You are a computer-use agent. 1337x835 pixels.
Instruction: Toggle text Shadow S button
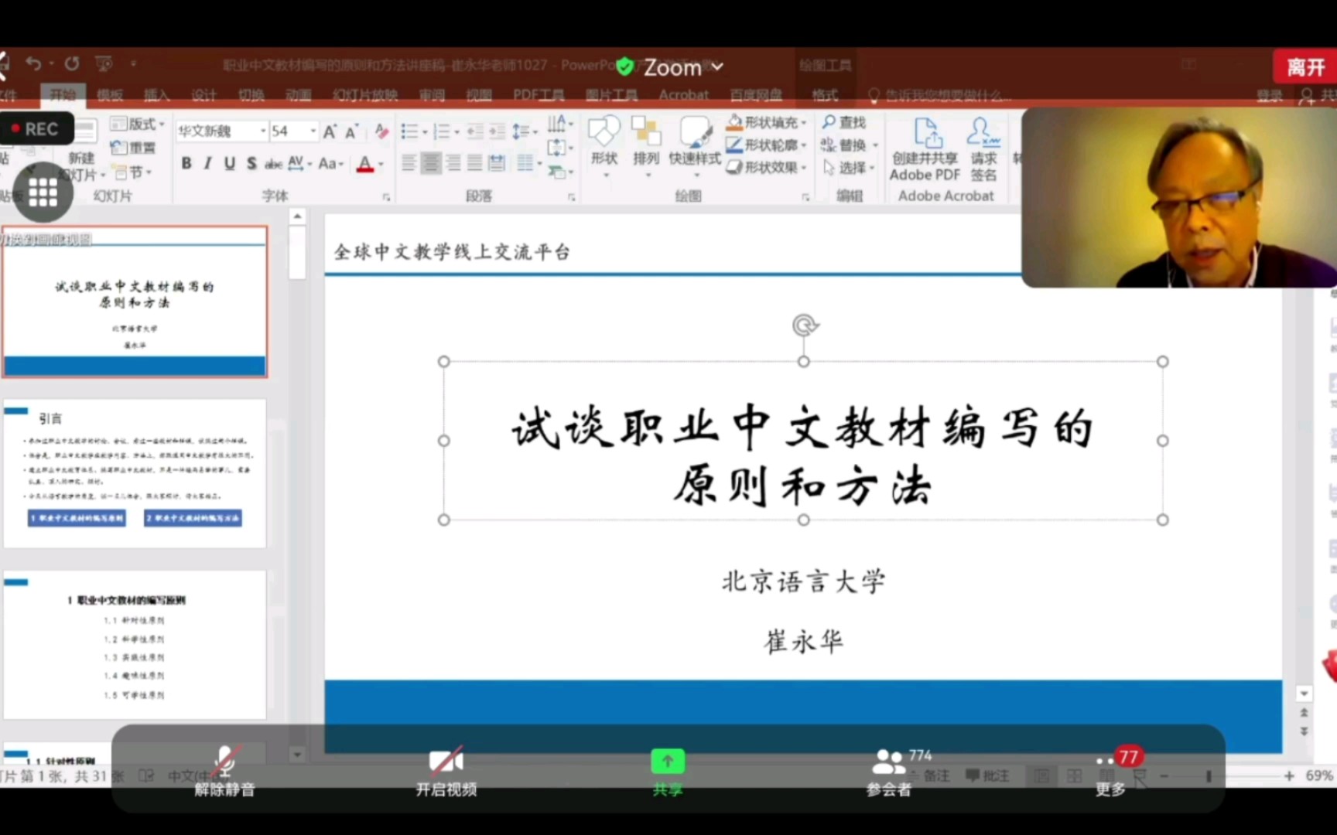tap(251, 164)
